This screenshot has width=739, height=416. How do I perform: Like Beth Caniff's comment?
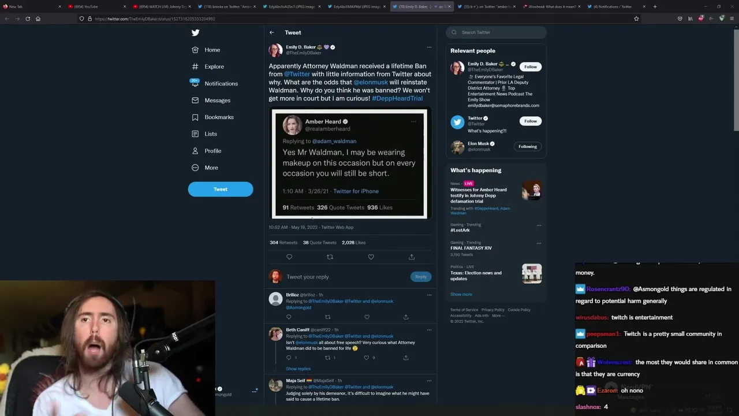click(x=367, y=358)
